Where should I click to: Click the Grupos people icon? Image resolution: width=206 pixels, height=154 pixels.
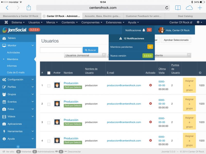tap(4, 94)
